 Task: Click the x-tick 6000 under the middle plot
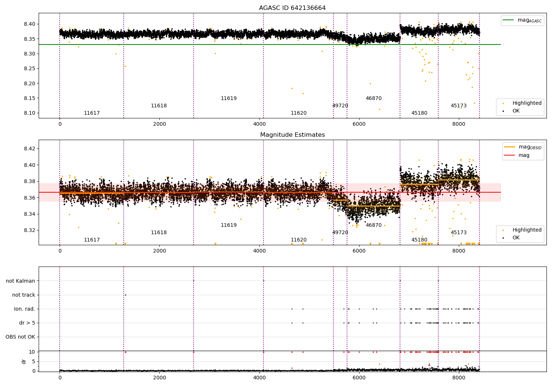coord(359,251)
